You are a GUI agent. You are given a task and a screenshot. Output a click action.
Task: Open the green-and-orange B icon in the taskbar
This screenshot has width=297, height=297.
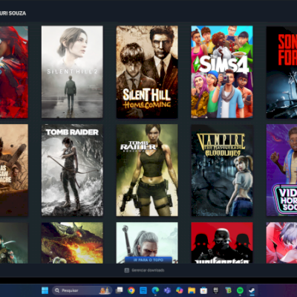(228, 290)
